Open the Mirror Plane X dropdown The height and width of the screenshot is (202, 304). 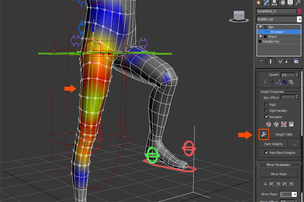tap(288, 194)
